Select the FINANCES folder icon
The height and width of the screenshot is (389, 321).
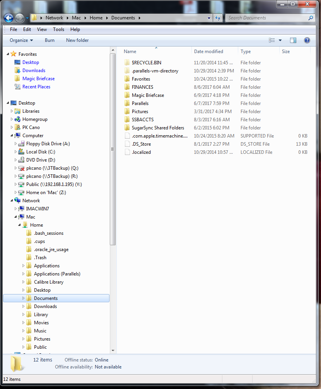127,87
